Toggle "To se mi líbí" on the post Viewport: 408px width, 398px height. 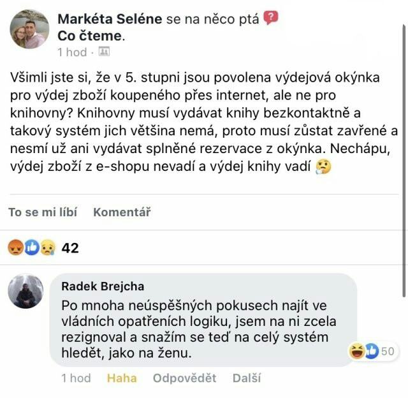coord(43,212)
